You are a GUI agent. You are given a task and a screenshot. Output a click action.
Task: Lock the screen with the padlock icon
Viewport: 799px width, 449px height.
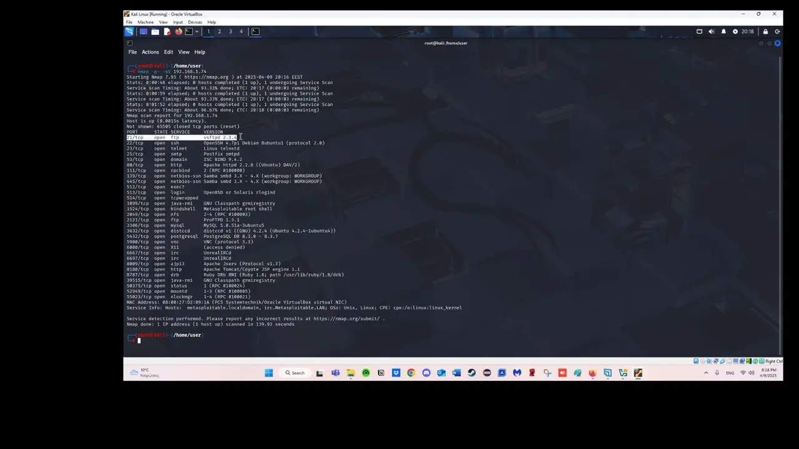coord(765,31)
